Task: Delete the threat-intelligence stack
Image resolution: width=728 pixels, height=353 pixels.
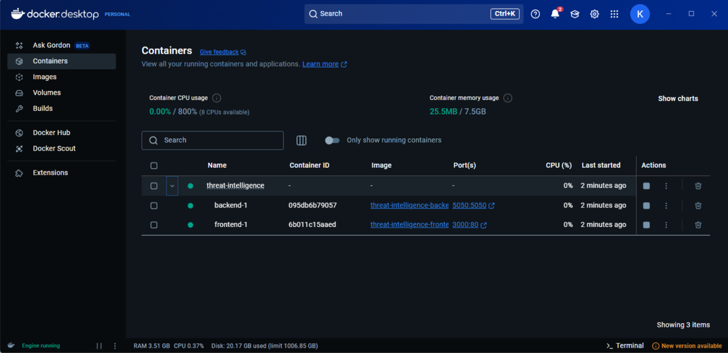Action: (x=698, y=186)
